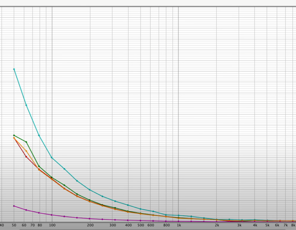Image resolution: width=296 pixels, height=230 pixels.
Task: Select the "2k" frequency axis label
Action: point(217,225)
